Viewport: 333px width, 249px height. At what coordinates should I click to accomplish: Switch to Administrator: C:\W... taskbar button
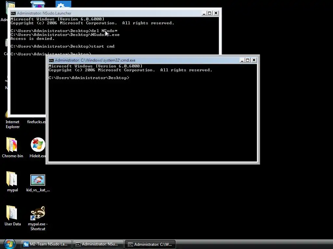pos(150,244)
